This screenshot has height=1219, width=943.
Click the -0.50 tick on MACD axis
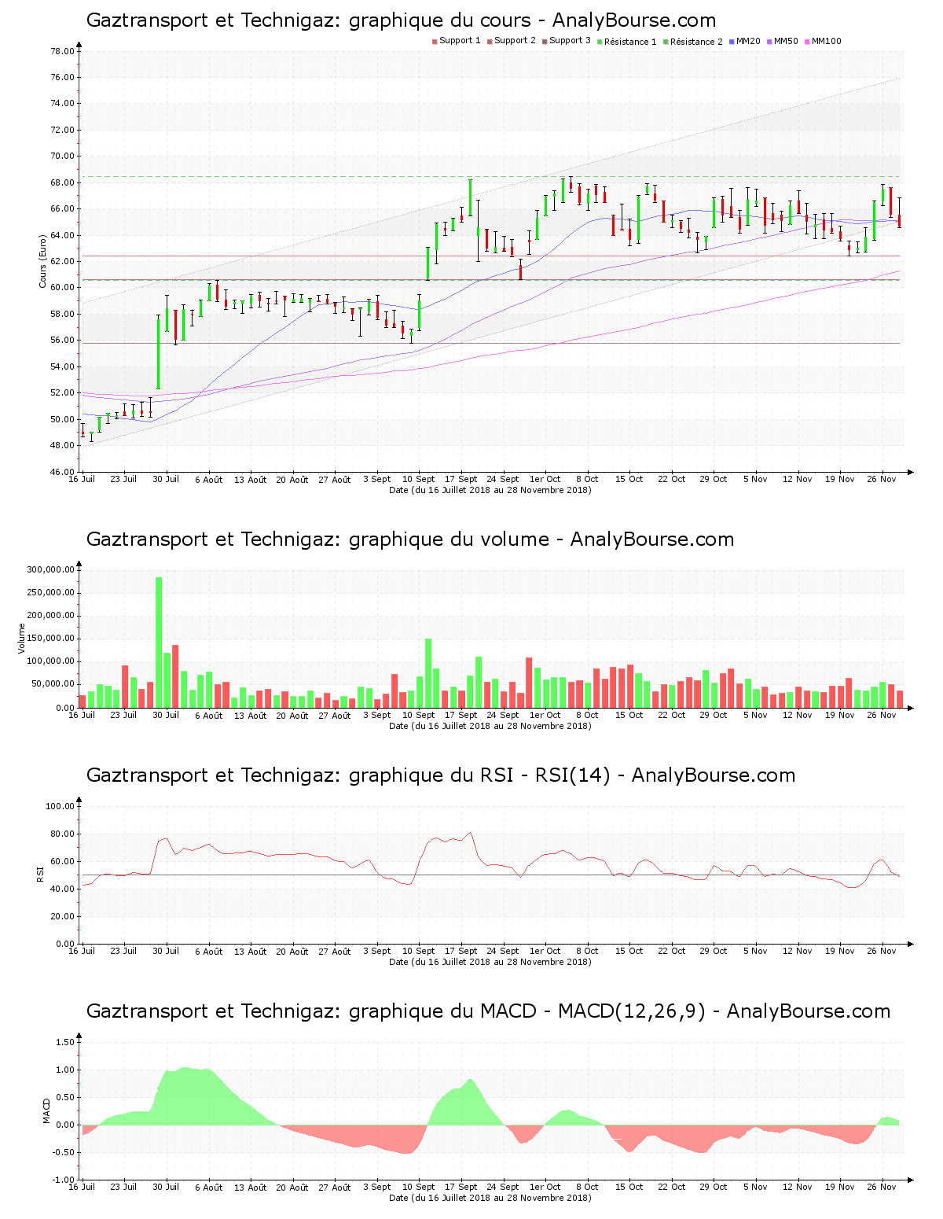[65, 1152]
